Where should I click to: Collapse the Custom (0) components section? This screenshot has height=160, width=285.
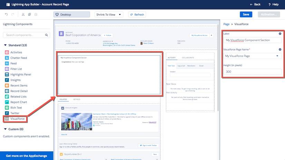click(5, 129)
